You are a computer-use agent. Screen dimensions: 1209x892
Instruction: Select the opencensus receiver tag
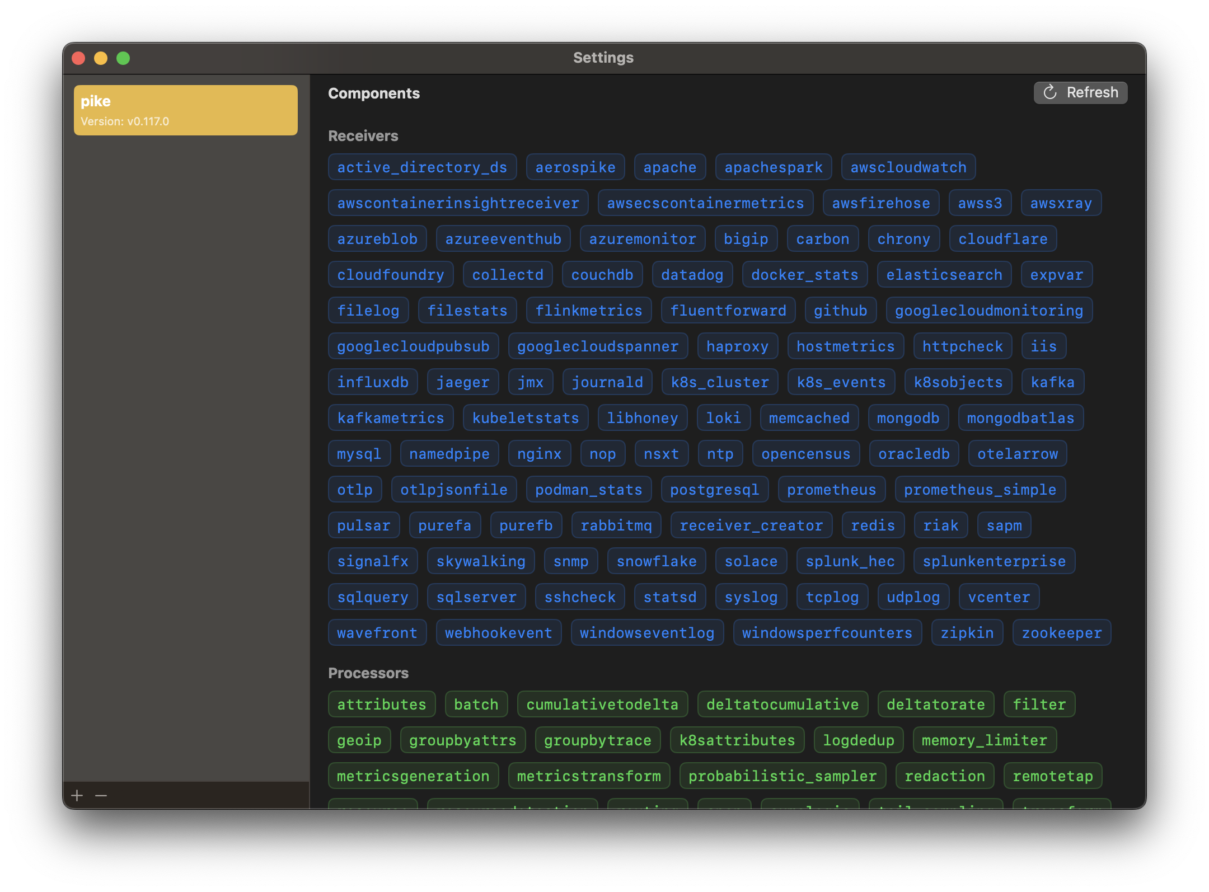[x=806, y=454]
